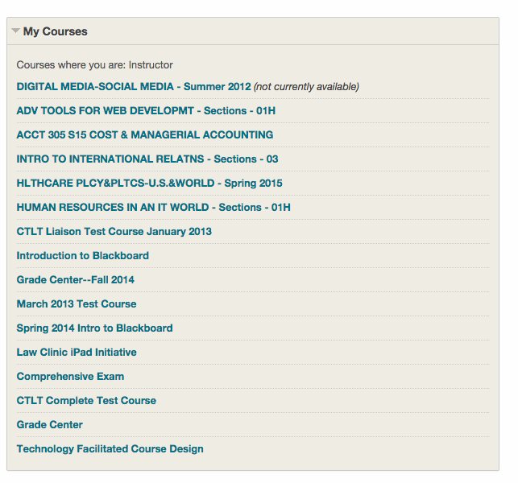518x483 pixels.
Task: Open ACCT 305 S15 Cost & Managerial Accounting
Action: click(x=145, y=134)
